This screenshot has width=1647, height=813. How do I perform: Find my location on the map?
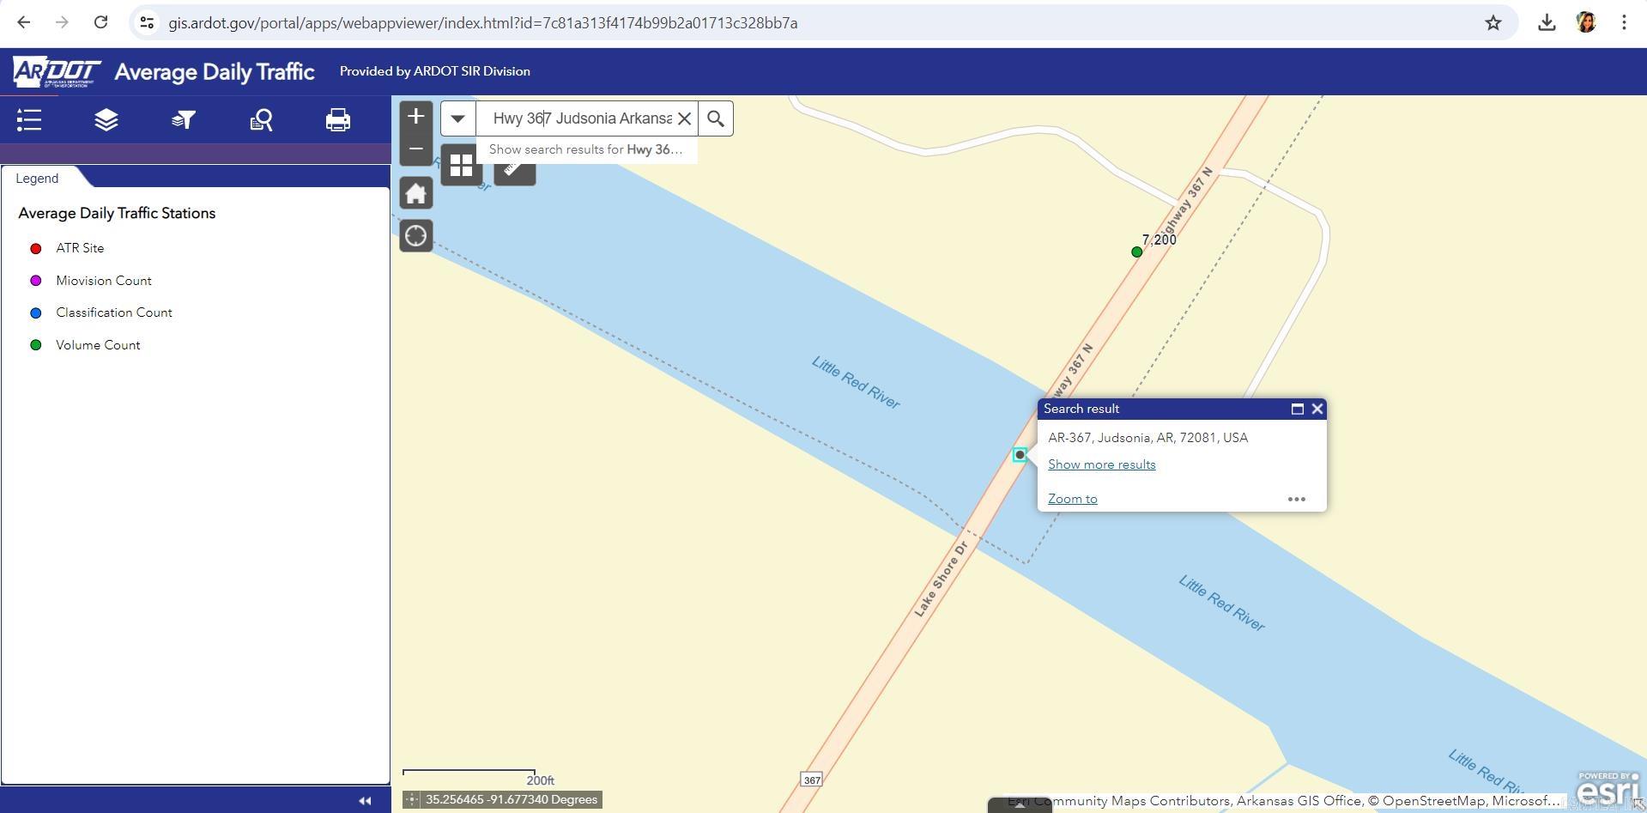point(416,236)
